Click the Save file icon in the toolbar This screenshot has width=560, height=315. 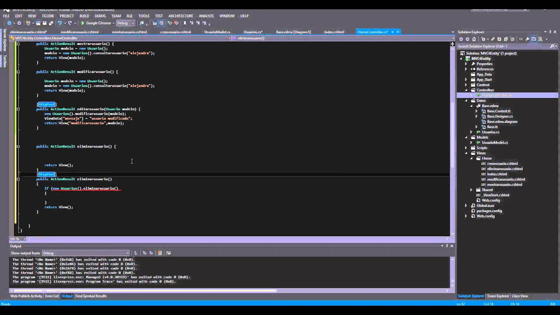45,23
